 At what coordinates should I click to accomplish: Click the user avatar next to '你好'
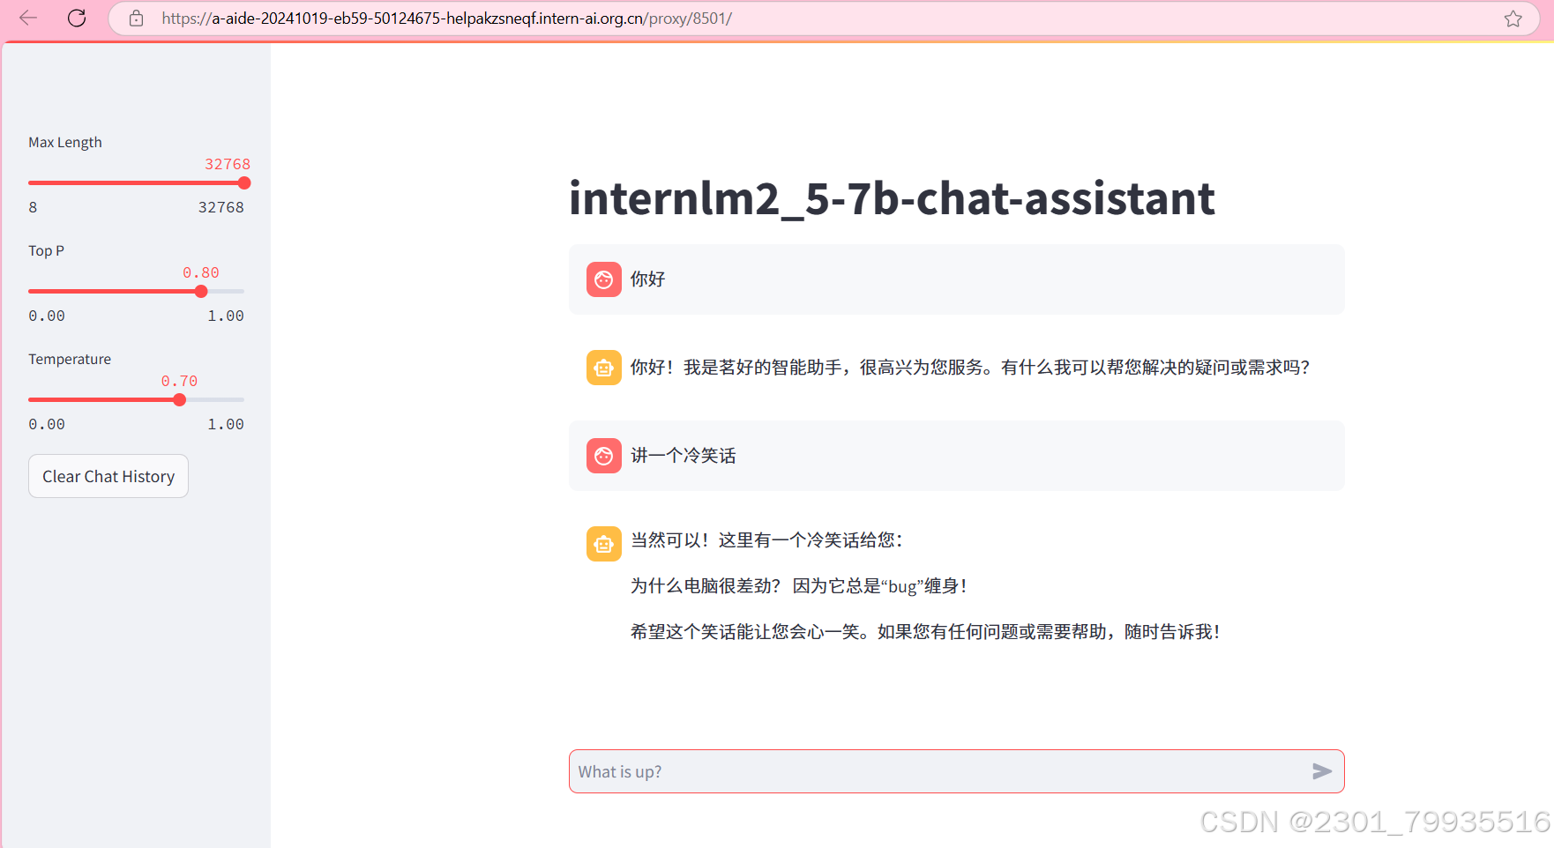click(x=603, y=279)
